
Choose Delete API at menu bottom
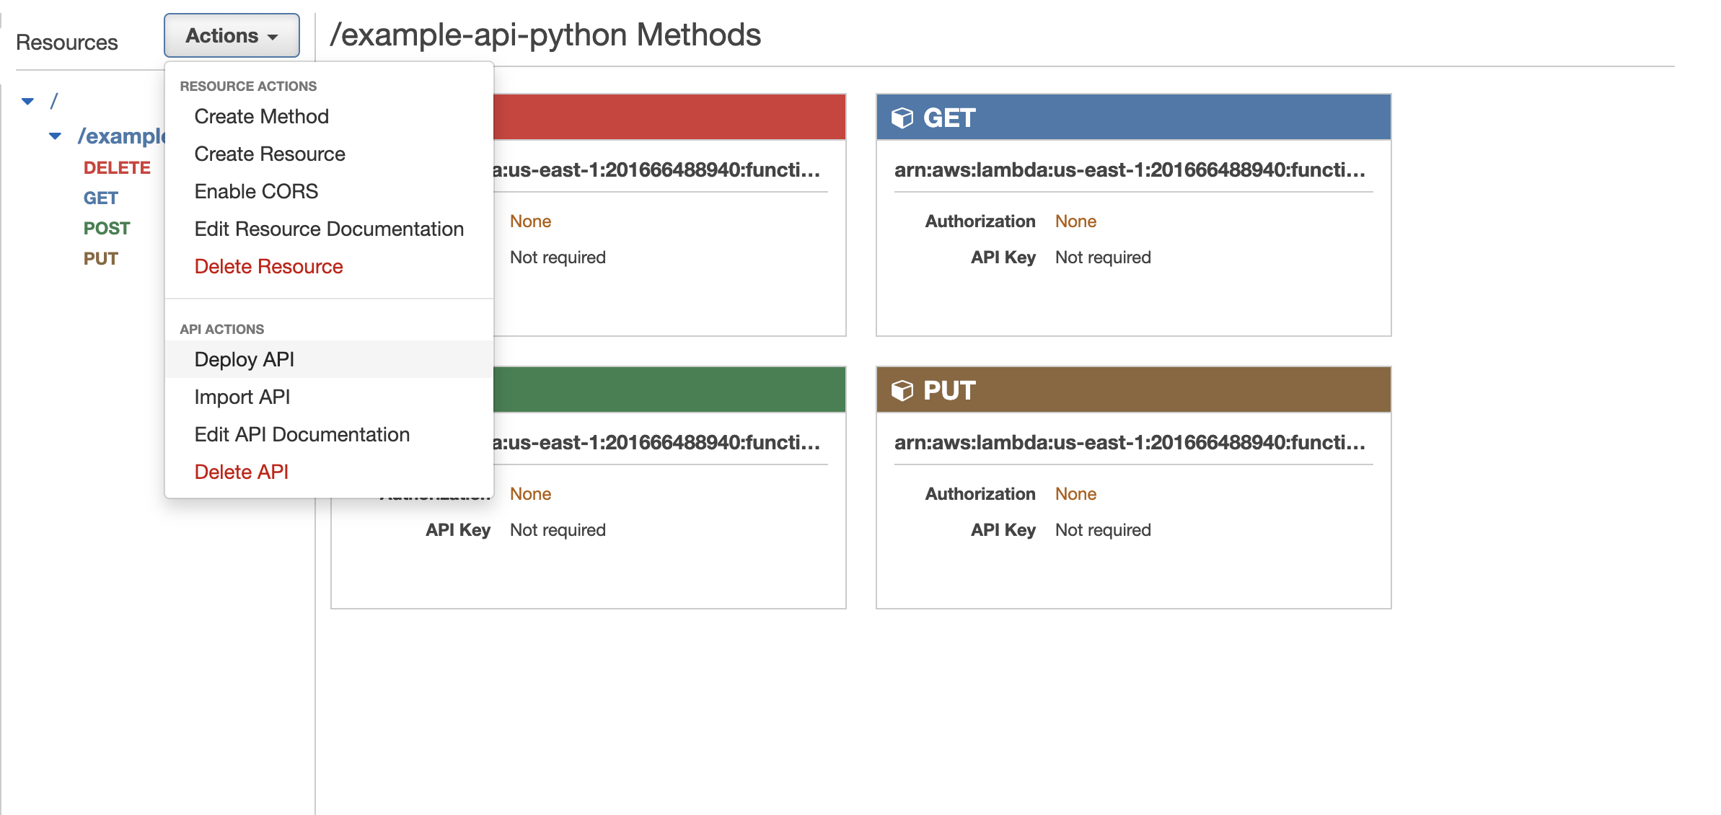tap(241, 472)
